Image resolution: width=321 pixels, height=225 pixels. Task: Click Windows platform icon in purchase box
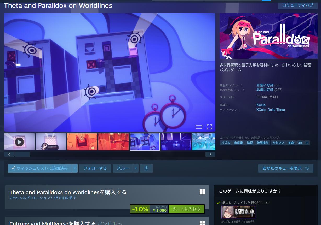click(x=202, y=192)
